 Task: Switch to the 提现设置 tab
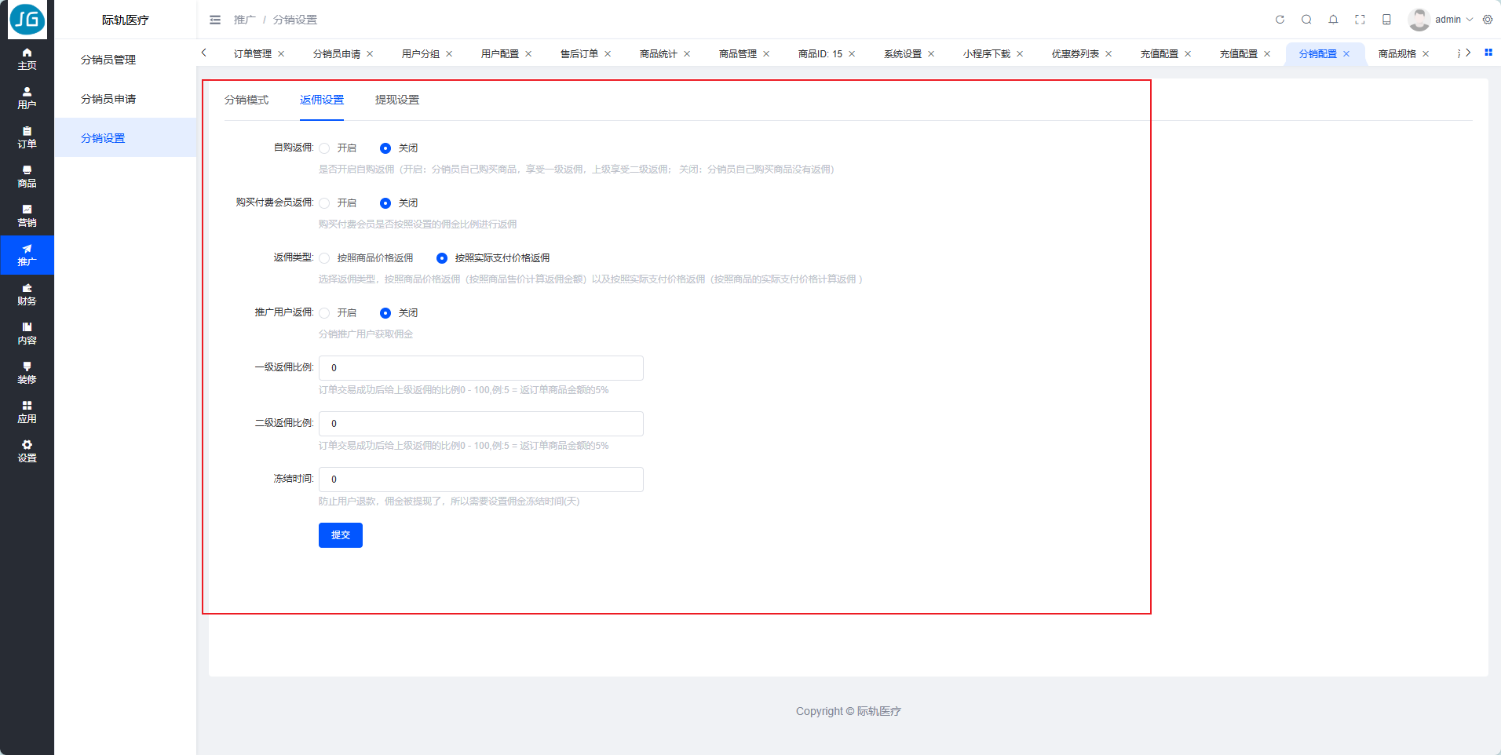(x=397, y=100)
